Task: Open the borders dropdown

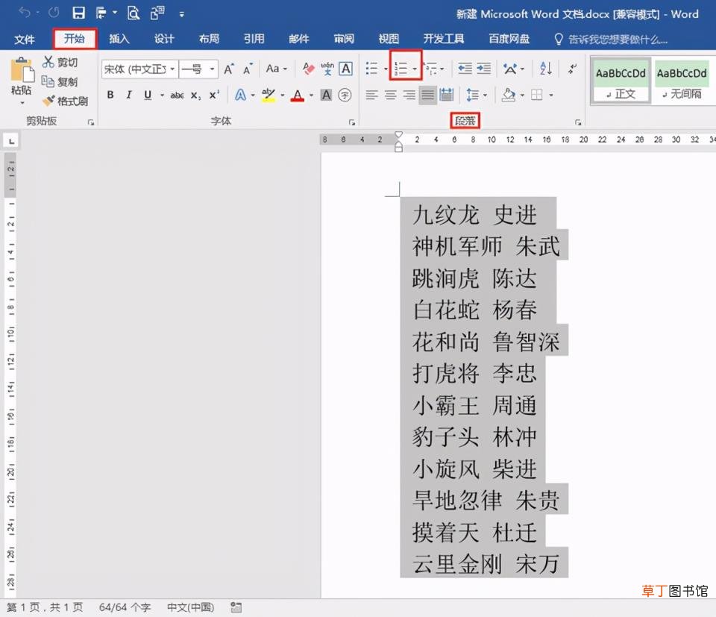Action: tap(551, 95)
